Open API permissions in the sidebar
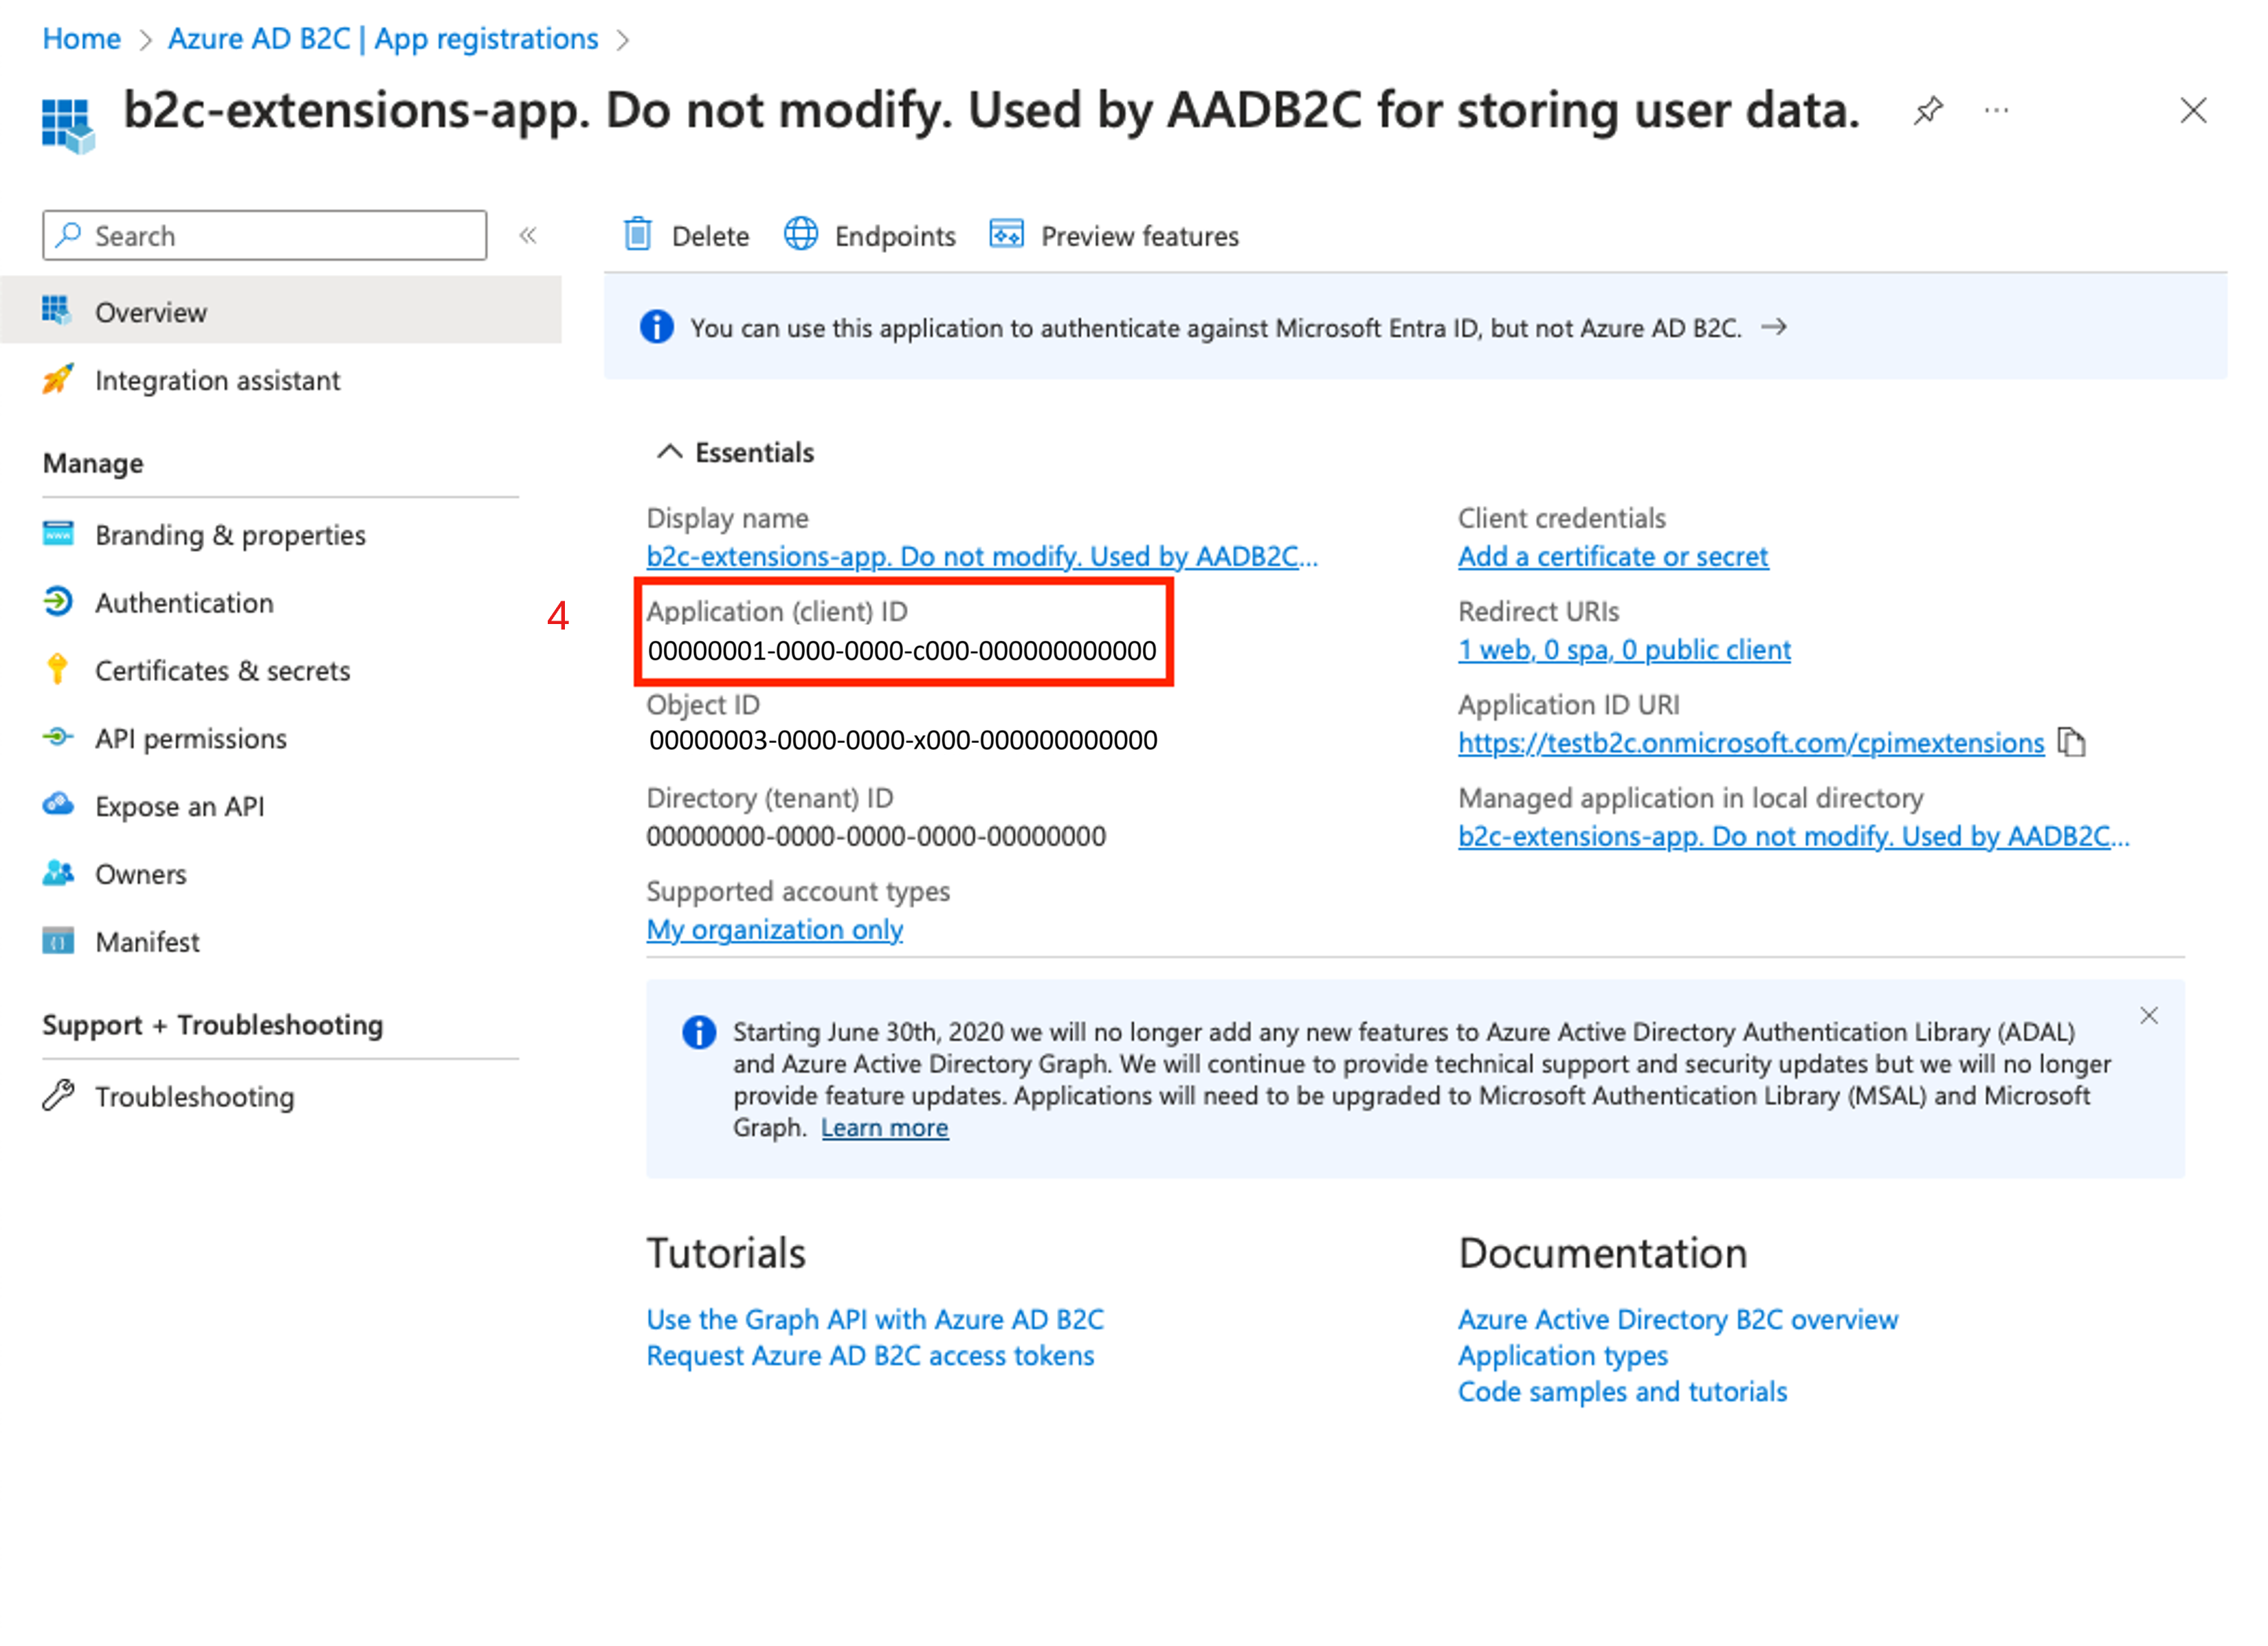The image size is (2268, 1646). pos(190,739)
